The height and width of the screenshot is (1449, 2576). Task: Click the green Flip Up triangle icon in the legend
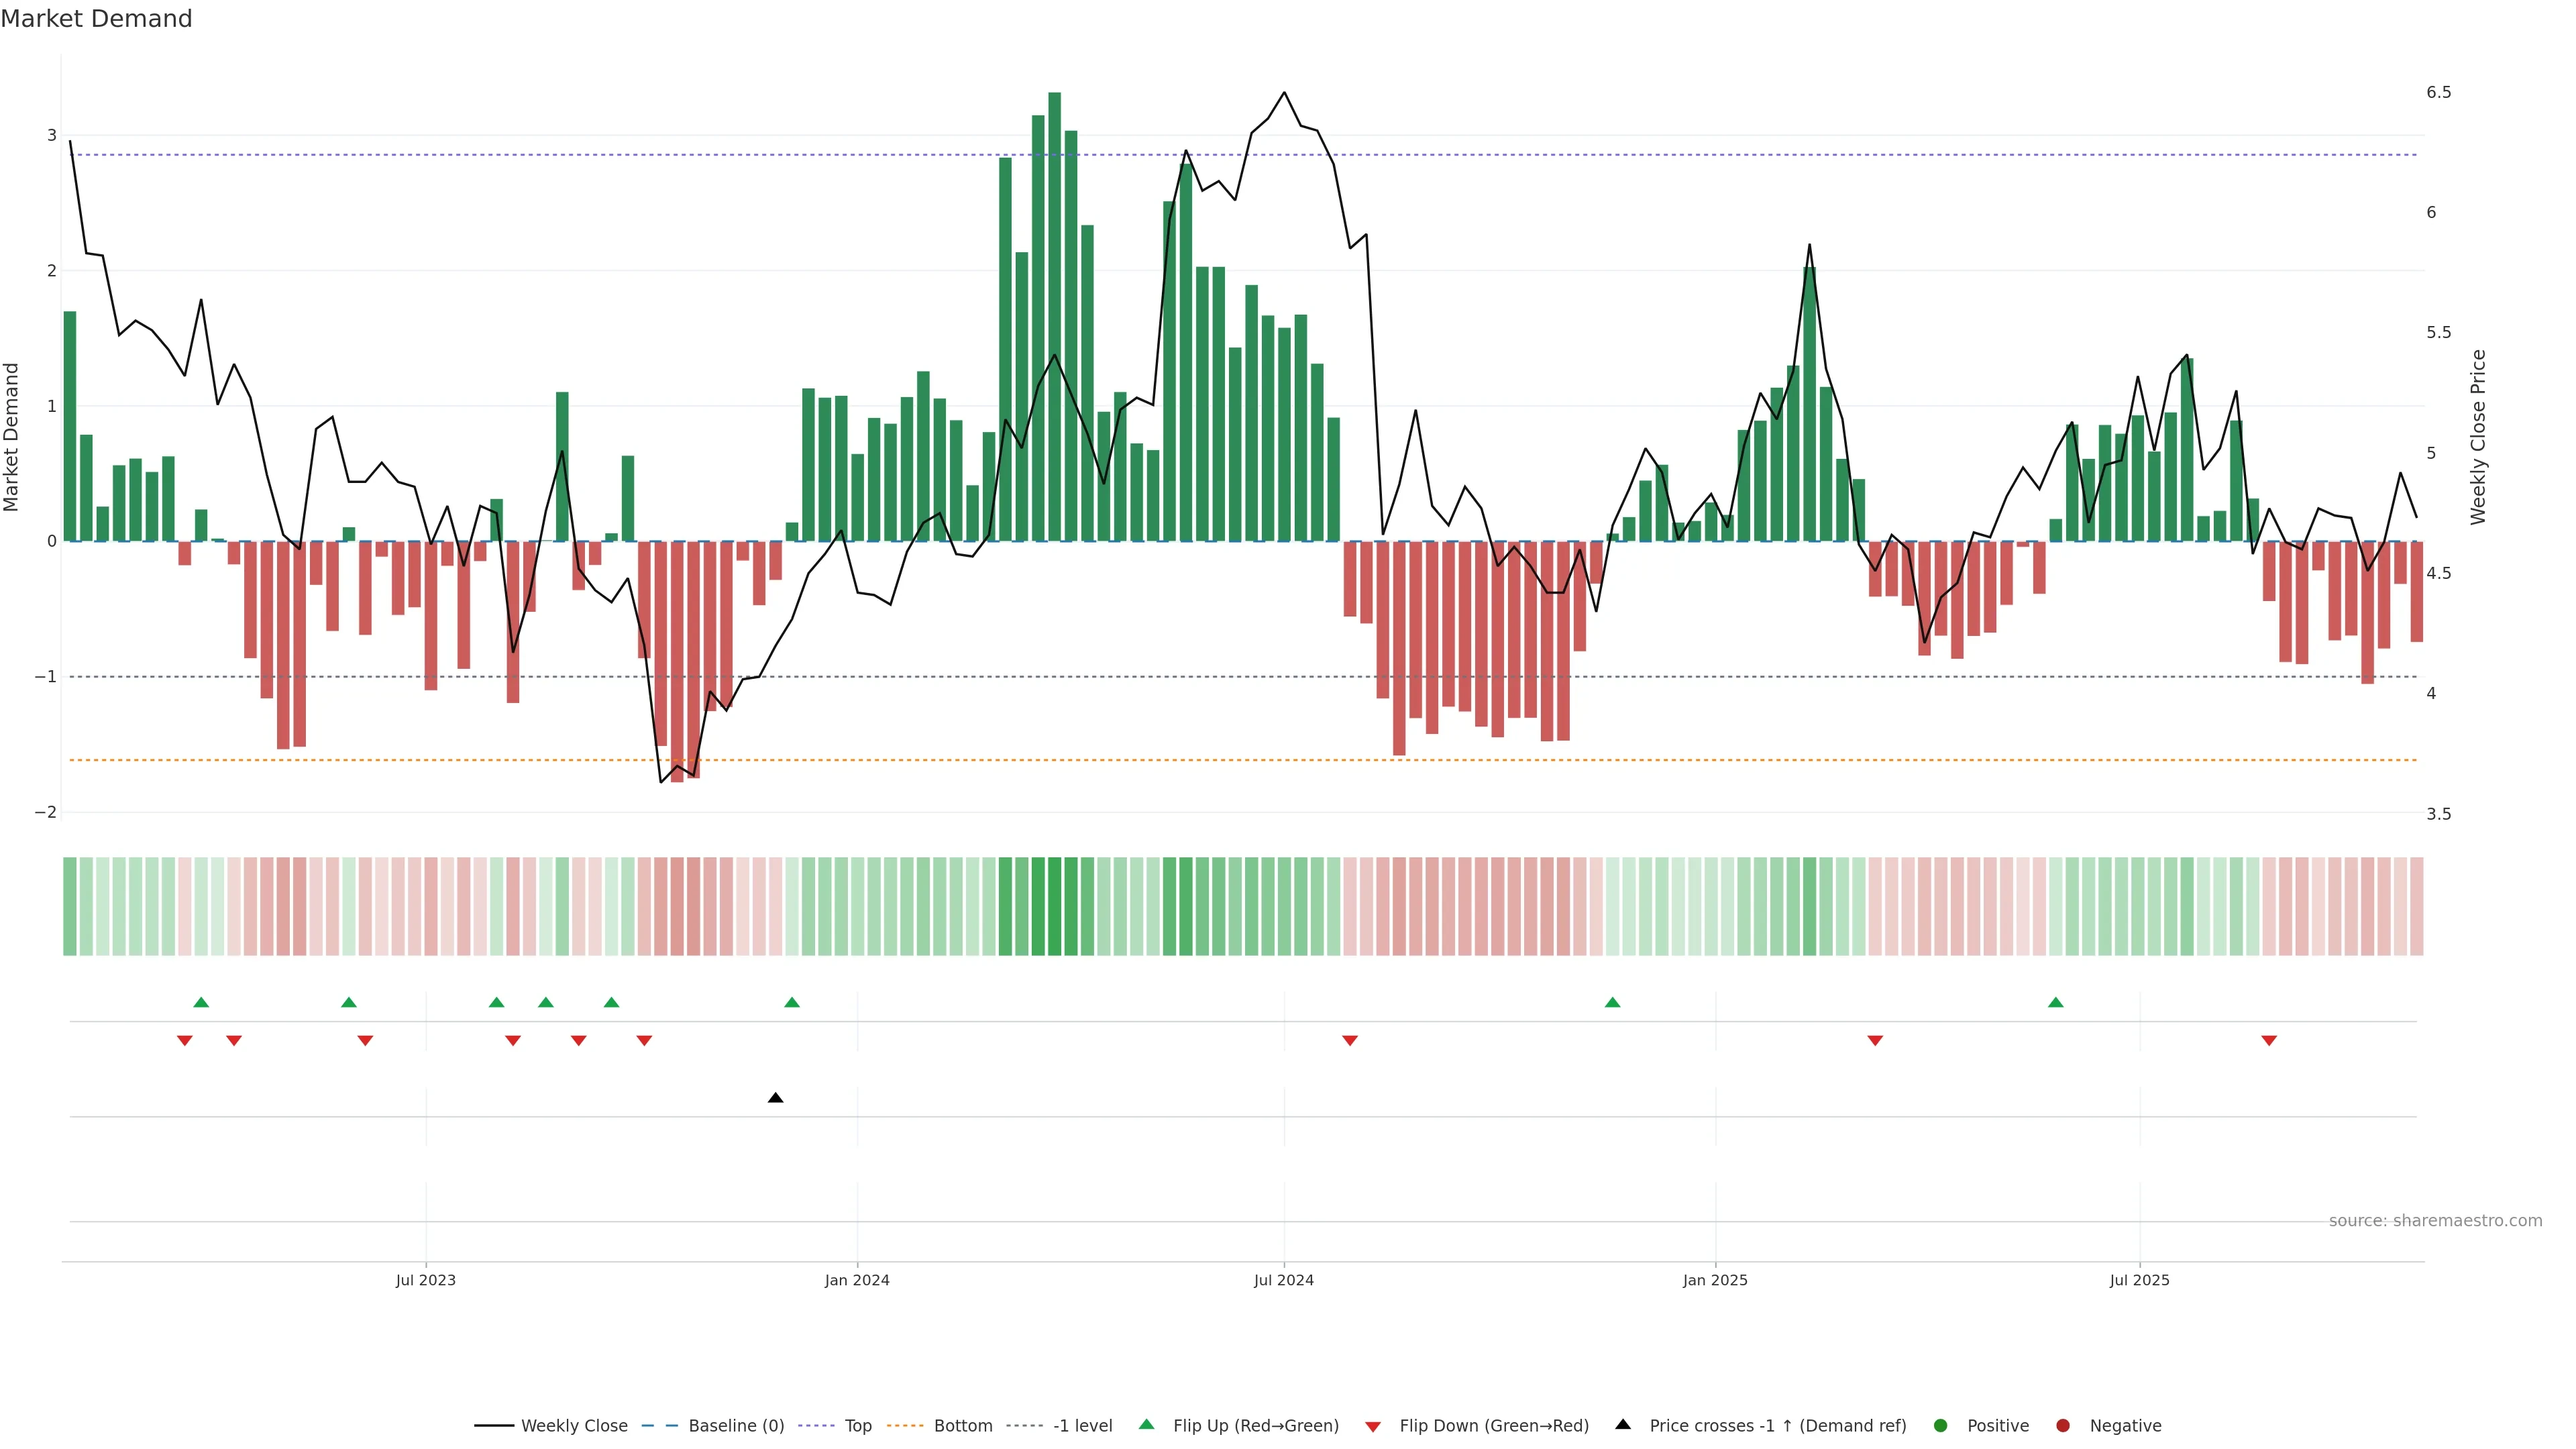[1146, 1424]
